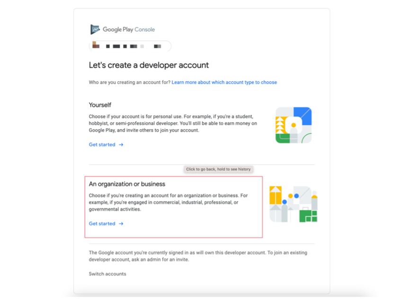409x299 pixels.
Task: Select the "An organization or business" heading
Action: pyautogui.click(x=127, y=184)
